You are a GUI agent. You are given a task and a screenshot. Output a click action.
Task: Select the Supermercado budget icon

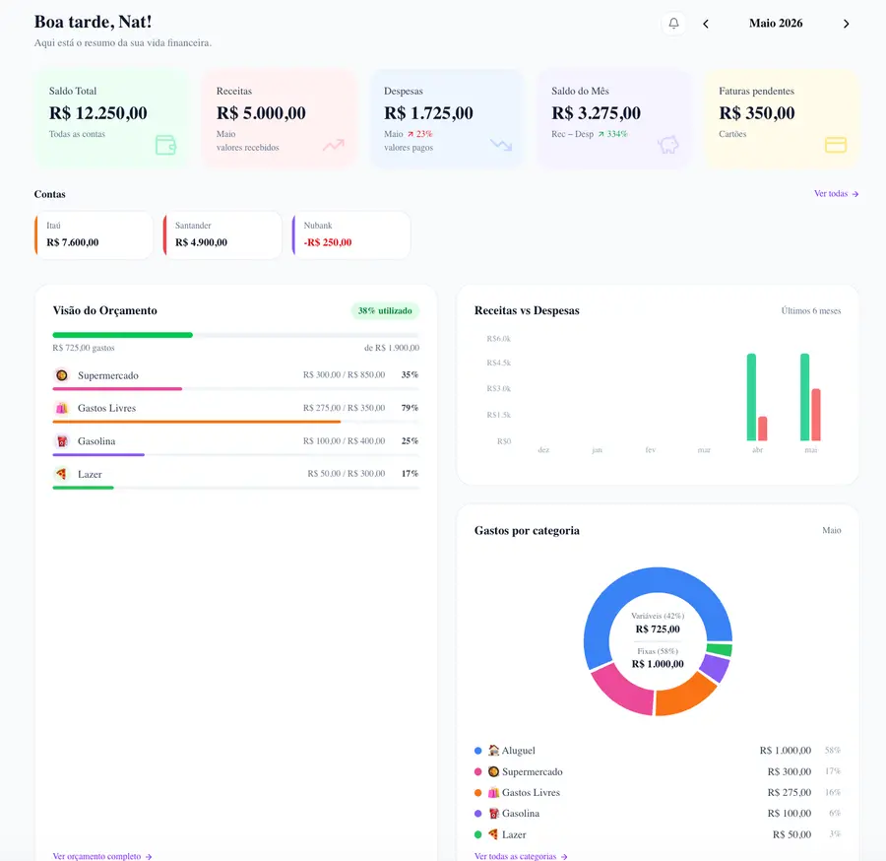(62, 375)
